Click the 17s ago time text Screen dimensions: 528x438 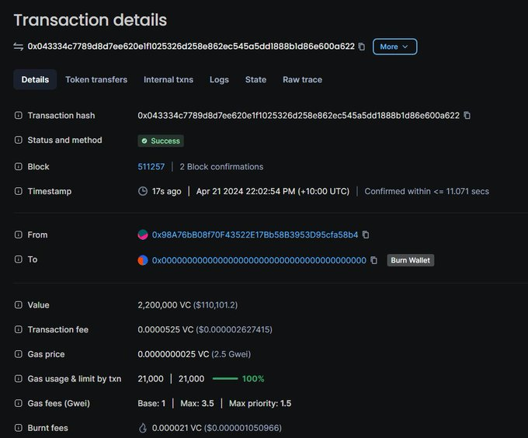[x=166, y=191]
